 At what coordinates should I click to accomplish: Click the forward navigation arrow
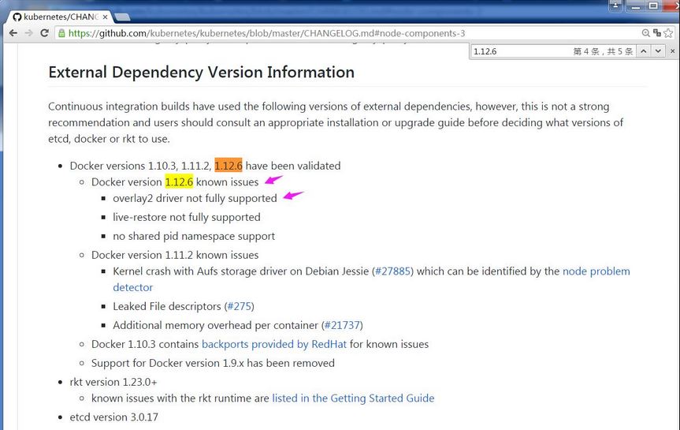pos(28,33)
